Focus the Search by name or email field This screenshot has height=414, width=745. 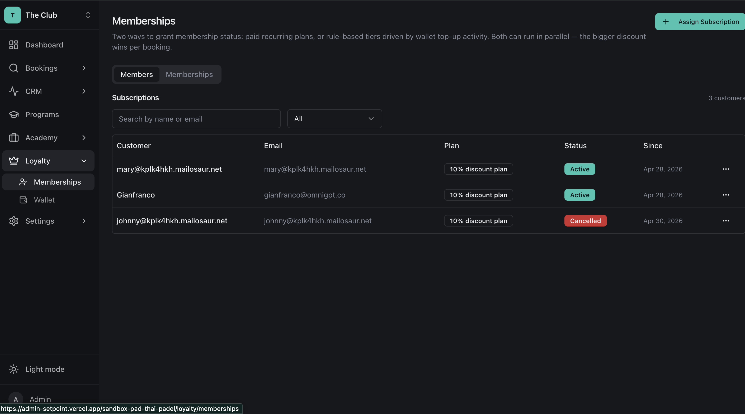[x=196, y=118]
